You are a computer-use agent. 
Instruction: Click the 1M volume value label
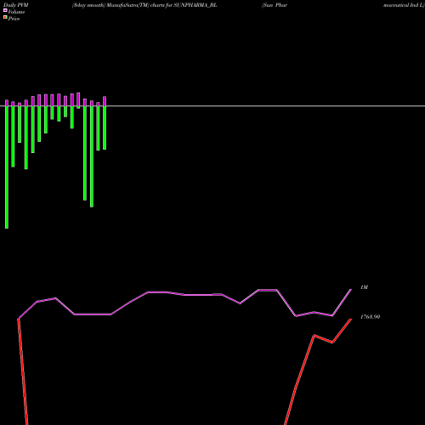(364, 287)
